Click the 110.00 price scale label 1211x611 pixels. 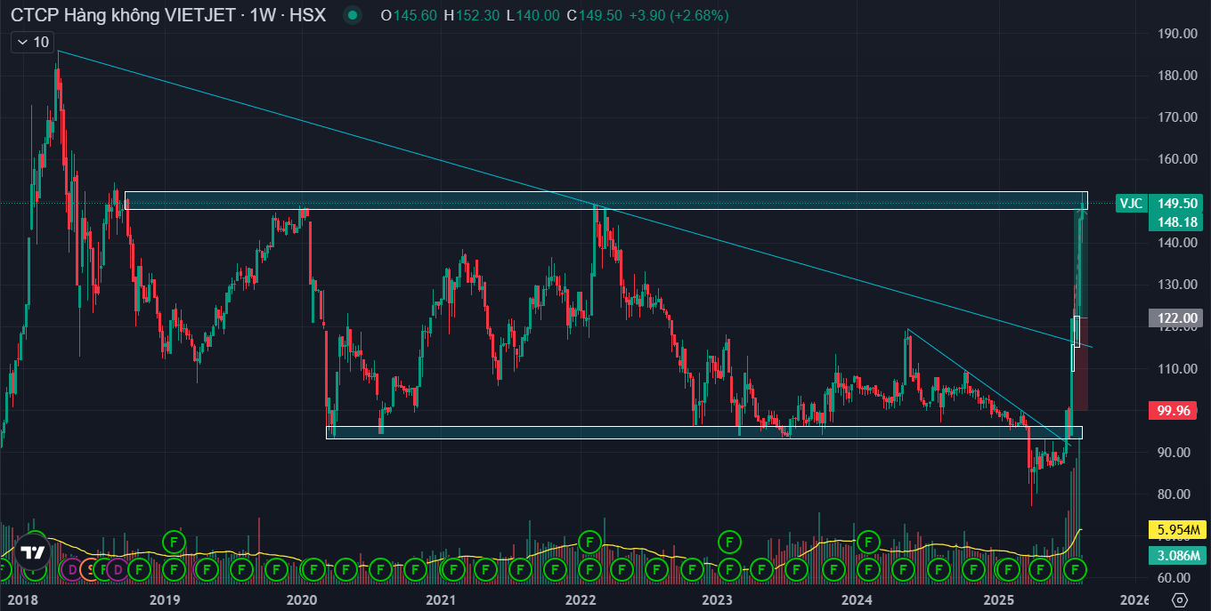[x=1176, y=368]
